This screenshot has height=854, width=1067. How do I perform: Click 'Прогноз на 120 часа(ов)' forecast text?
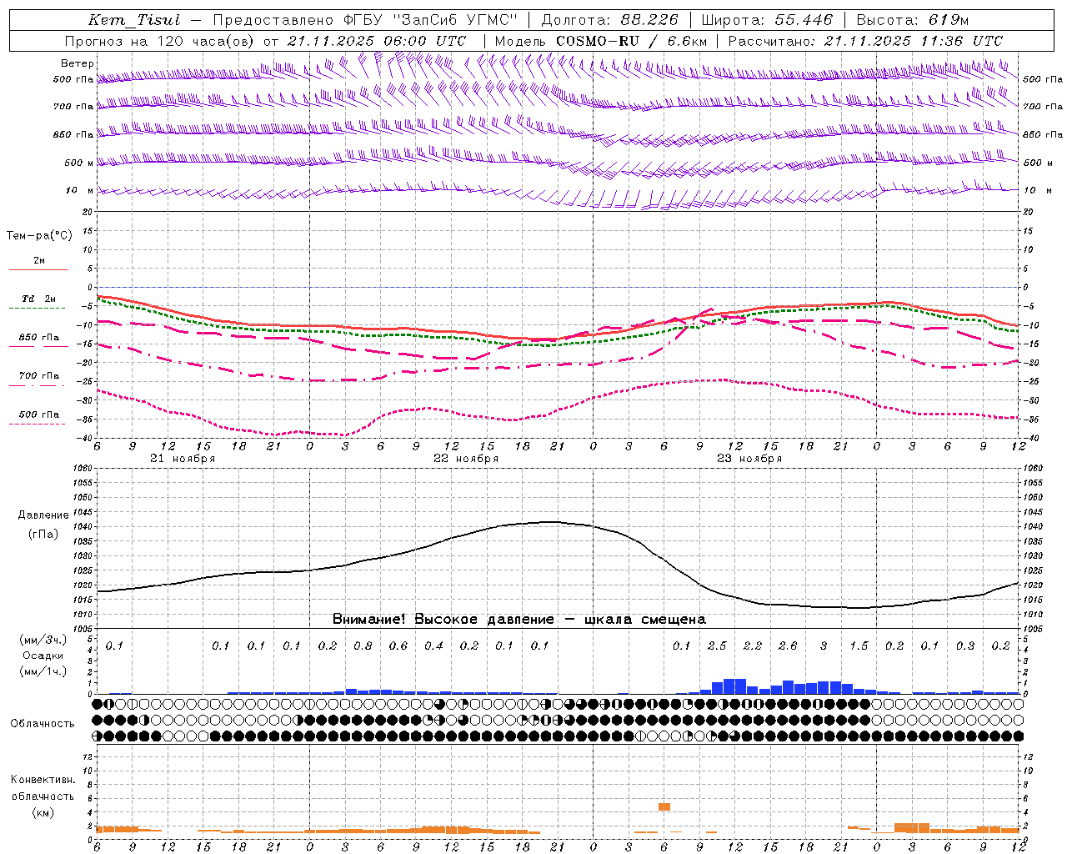(160, 41)
